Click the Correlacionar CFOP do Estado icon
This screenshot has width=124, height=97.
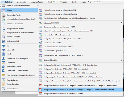pyautogui.click(x=40, y=18)
